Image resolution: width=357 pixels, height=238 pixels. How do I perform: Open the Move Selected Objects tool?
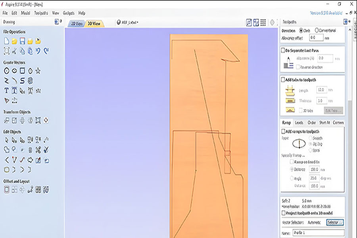pos(7,120)
